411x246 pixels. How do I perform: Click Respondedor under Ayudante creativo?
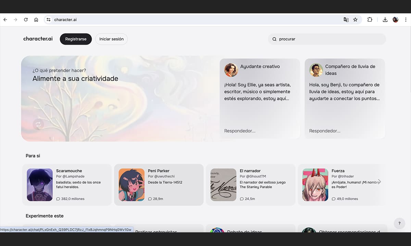click(x=240, y=131)
